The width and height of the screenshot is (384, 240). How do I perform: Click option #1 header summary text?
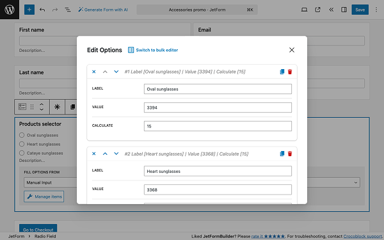[185, 72]
